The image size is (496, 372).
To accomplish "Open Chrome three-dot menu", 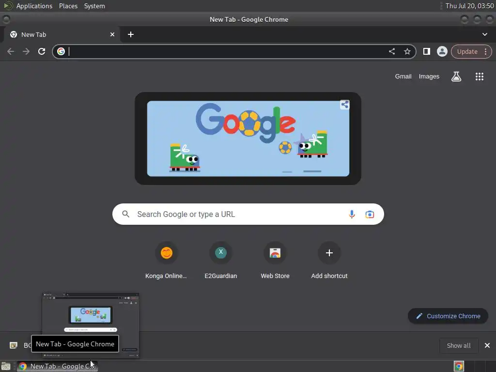I will [x=485, y=51].
